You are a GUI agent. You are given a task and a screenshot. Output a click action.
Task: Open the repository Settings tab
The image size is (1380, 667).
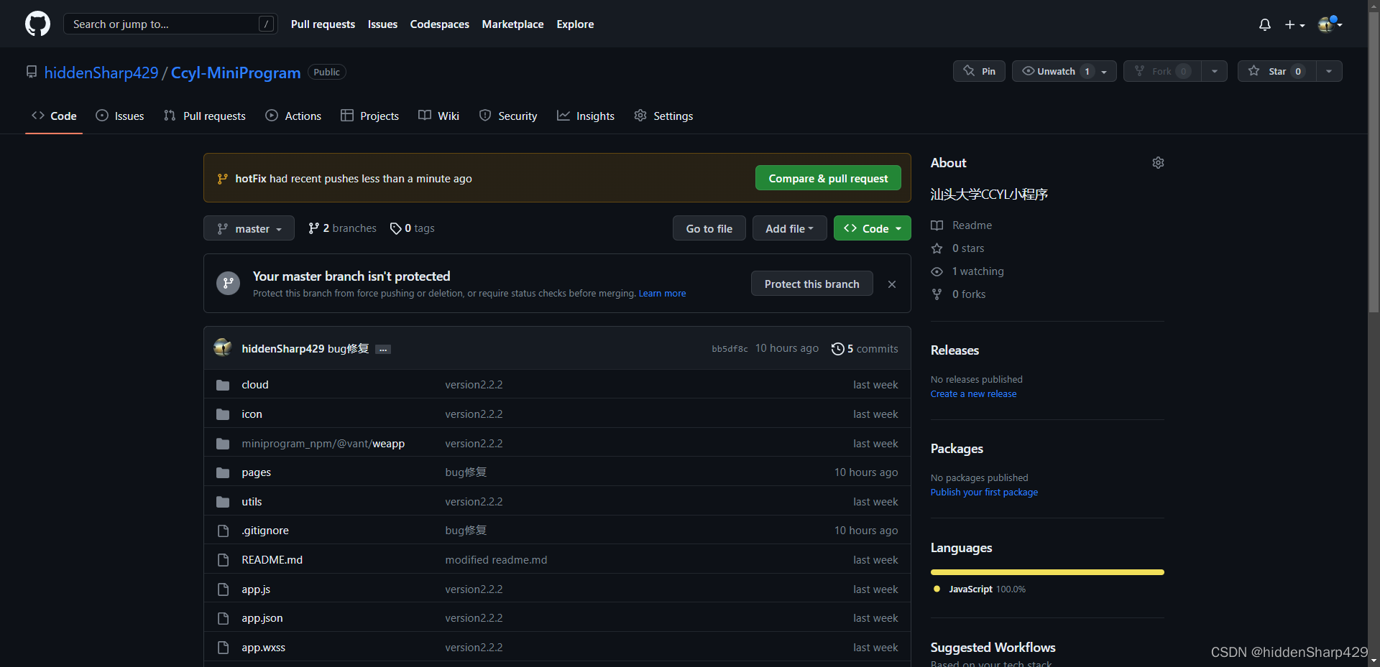coord(663,116)
